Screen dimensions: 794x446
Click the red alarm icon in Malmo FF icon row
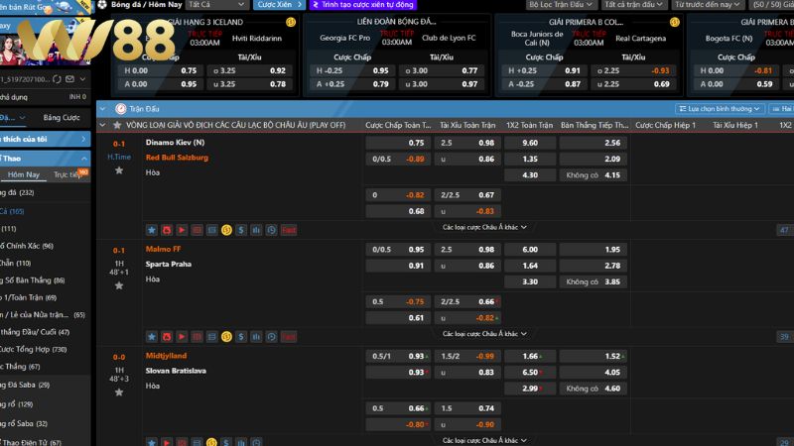pyautogui.click(x=167, y=337)
